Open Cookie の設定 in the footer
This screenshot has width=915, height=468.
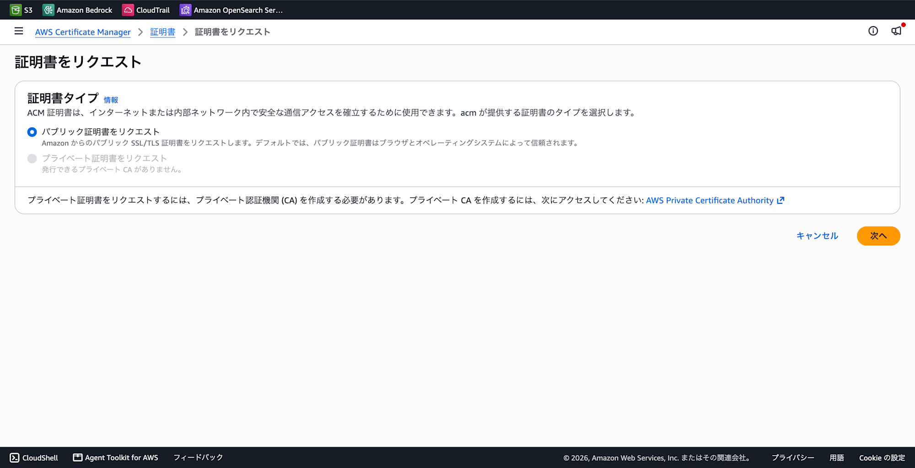(x=882, y=457)
